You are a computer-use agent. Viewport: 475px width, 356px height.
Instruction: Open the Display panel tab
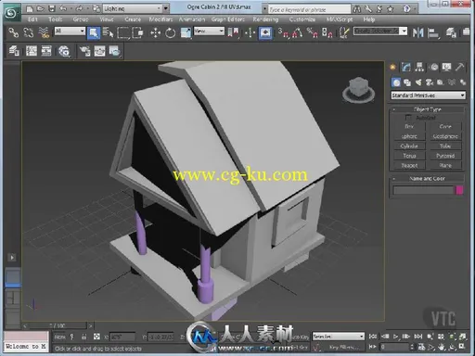click(x=446, y=67)
